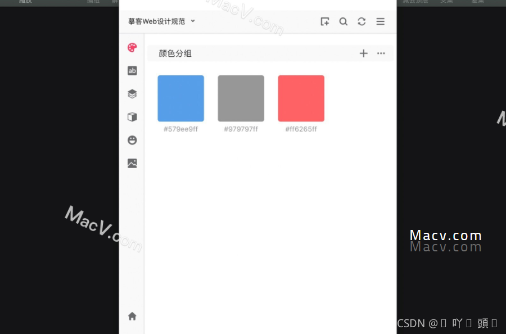Click the 颜色分组 group header
Viewport: 506px width, 334px height.
(270, 53)
